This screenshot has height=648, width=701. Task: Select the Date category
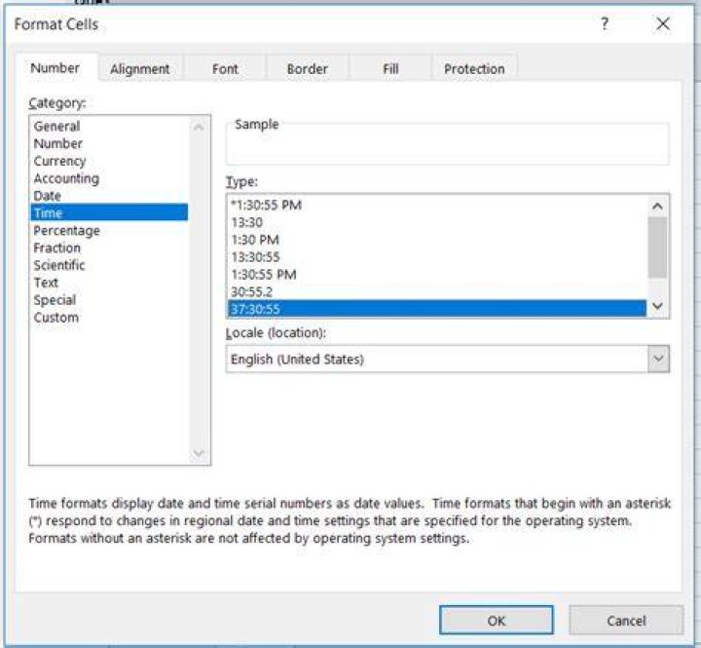click(x=109, y=196)
